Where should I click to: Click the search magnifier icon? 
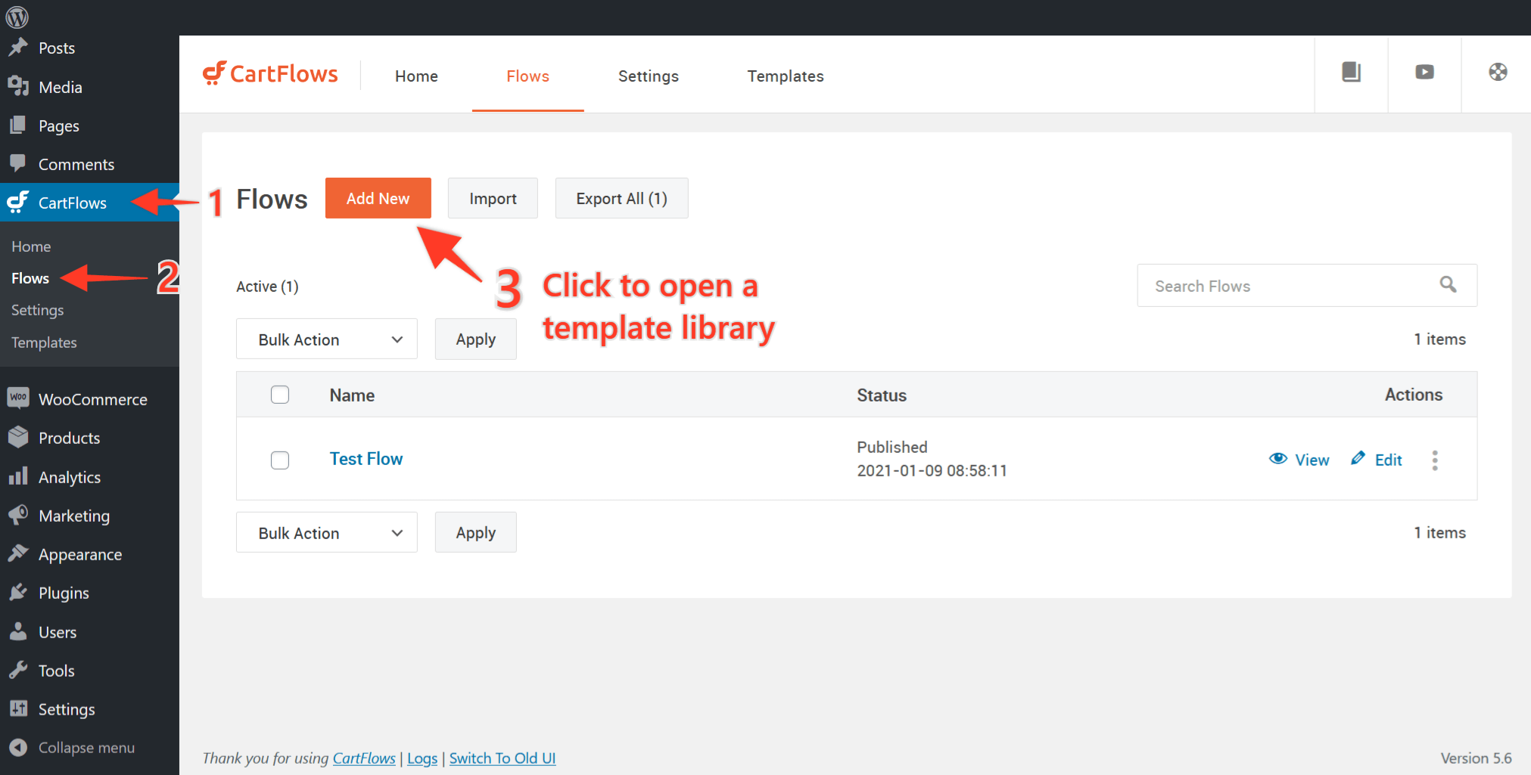tap(1448, 285)
